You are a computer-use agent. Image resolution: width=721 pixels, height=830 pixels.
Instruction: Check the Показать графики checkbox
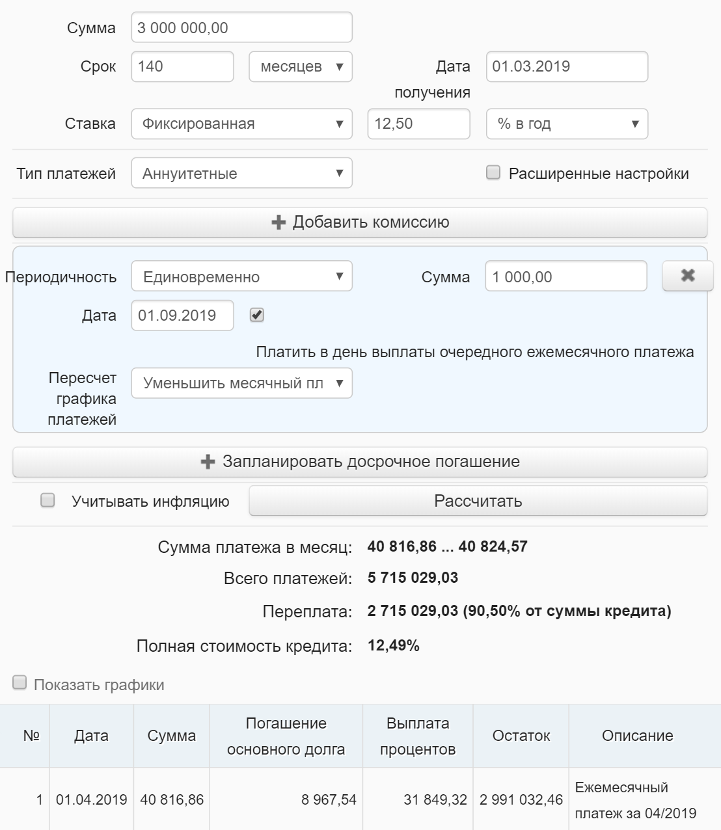pos(20,682)
